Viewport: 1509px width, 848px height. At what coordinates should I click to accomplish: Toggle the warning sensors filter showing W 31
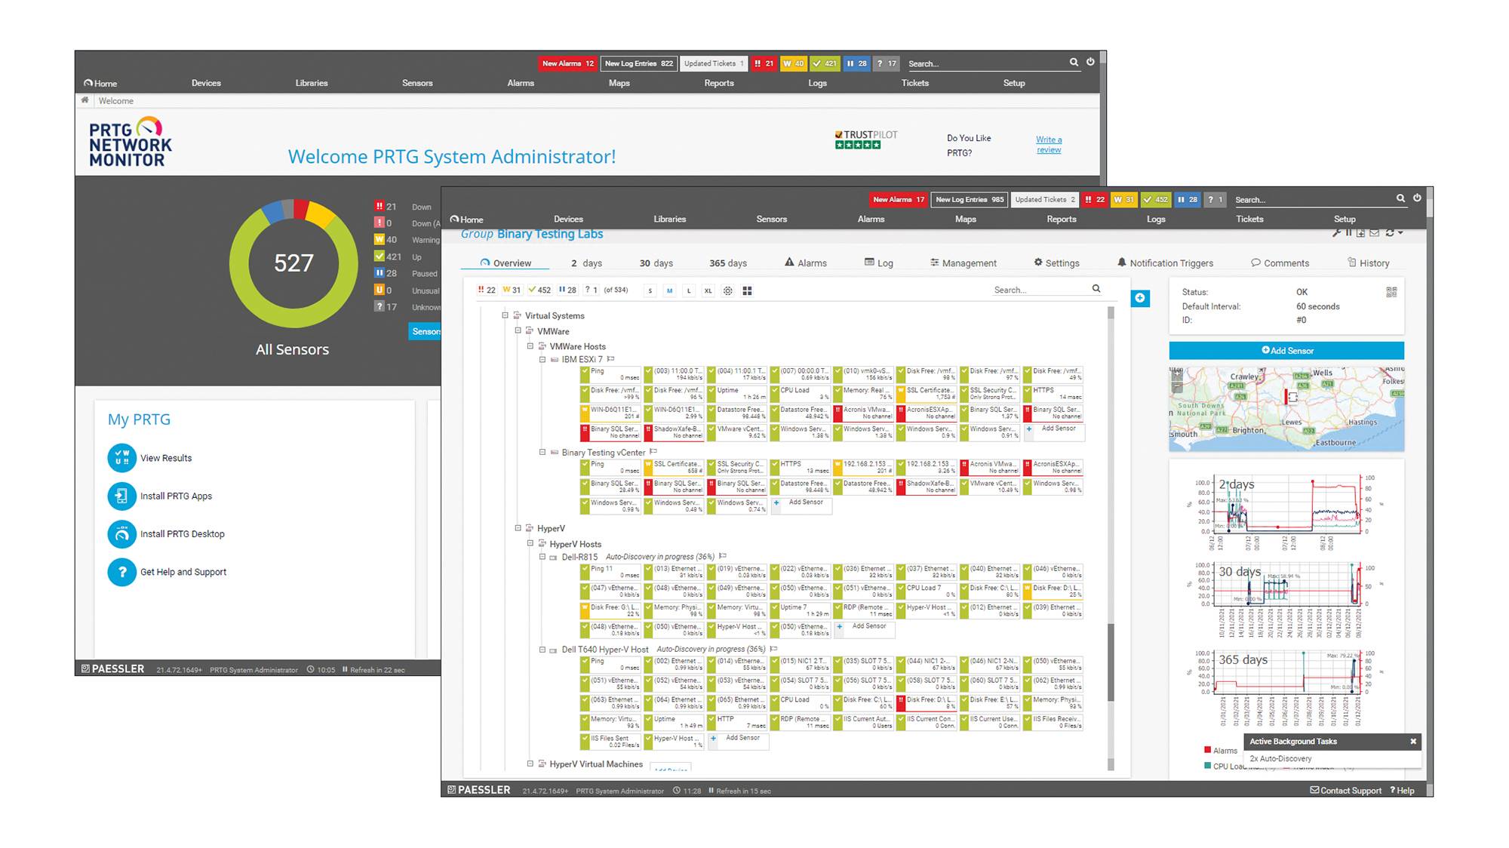[x=510, y=289]
